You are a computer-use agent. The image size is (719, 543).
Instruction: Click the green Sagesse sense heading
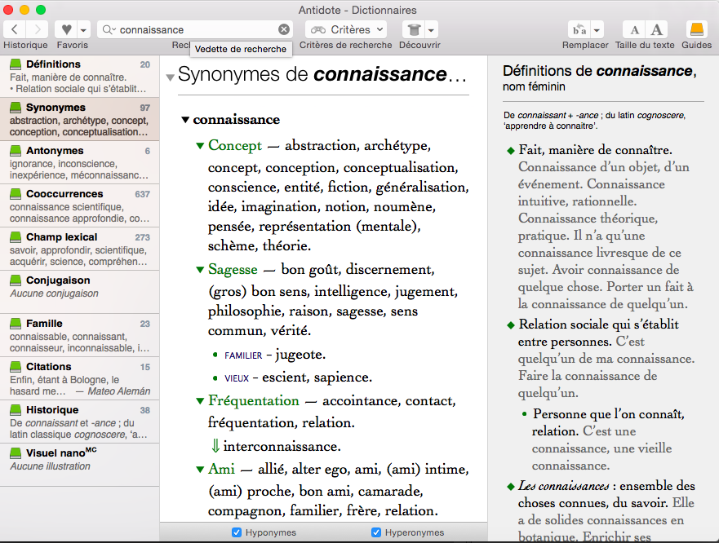[x=233, y=269]
